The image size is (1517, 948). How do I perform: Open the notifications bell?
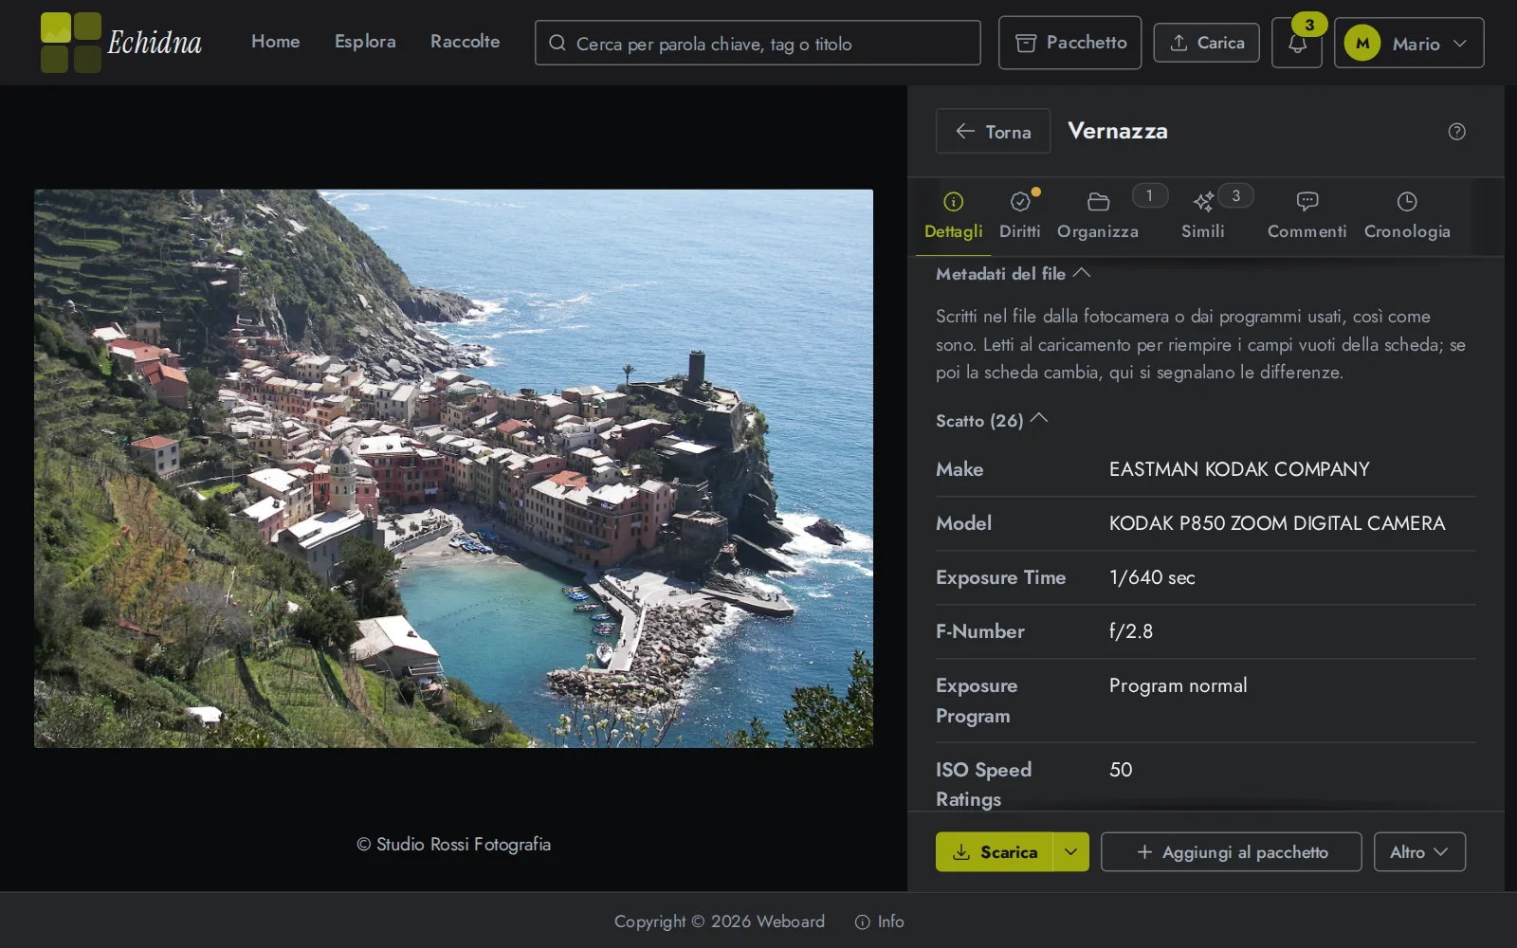(x=1297, y=43)
